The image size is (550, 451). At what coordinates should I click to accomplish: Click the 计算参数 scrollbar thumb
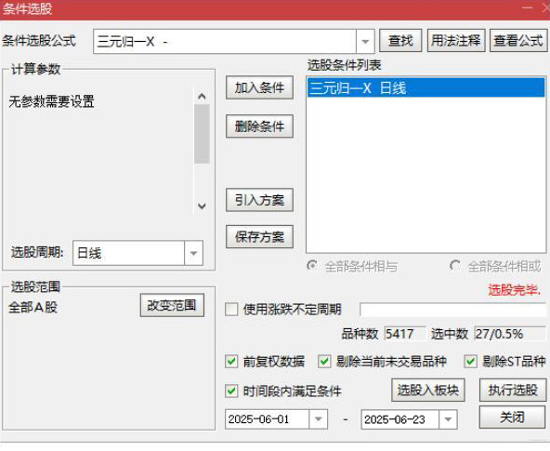(202, 134)
